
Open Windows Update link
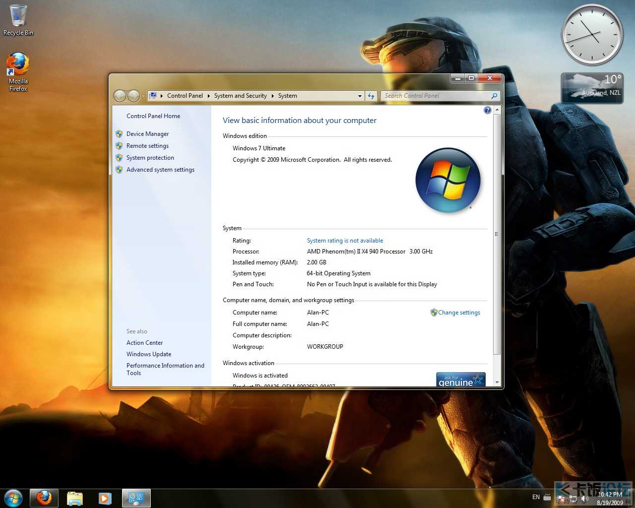[149, 354]
